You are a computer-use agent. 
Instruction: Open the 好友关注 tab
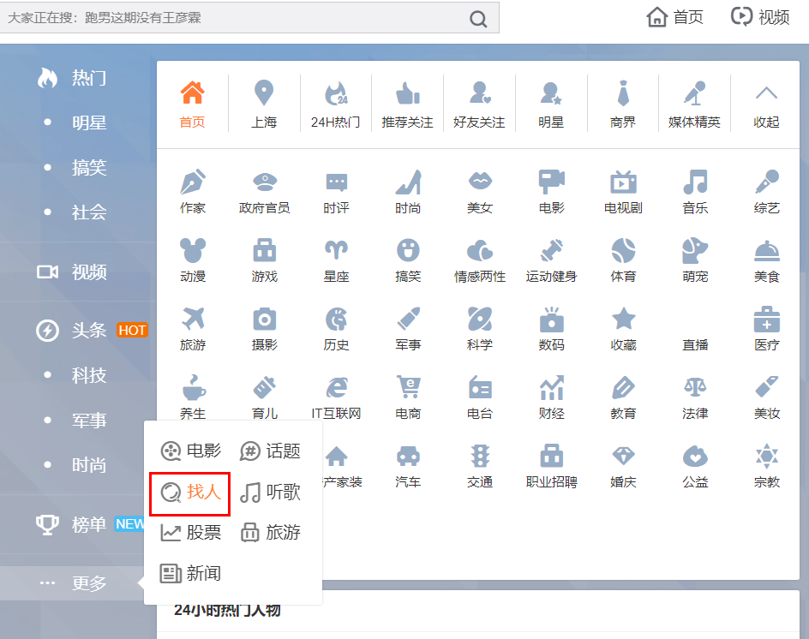click(x=479, y=105)
